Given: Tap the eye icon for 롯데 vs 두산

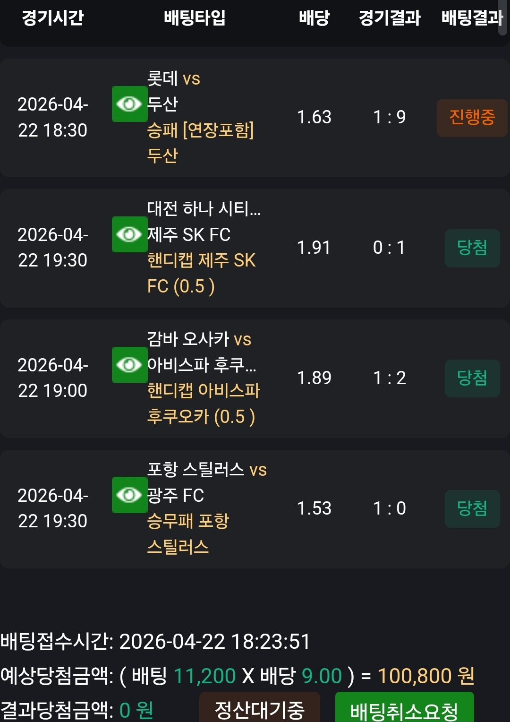Looking at the screenshot, I should [x=129, y=104].
